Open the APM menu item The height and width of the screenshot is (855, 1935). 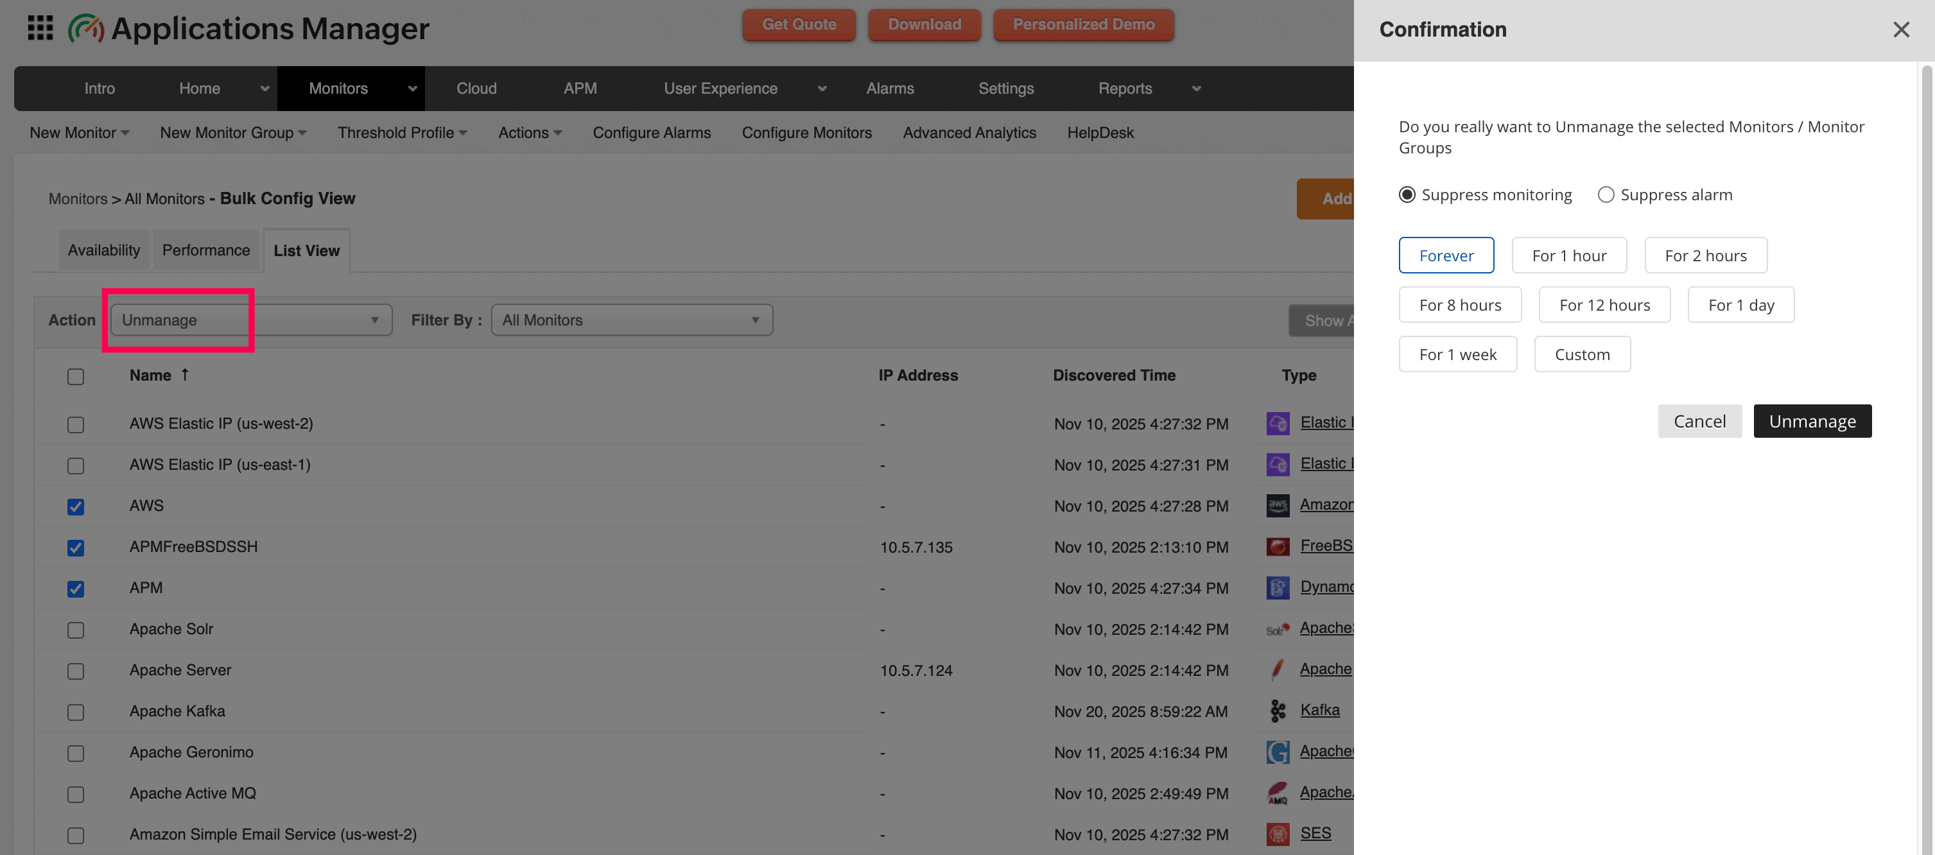pos(580,89)
